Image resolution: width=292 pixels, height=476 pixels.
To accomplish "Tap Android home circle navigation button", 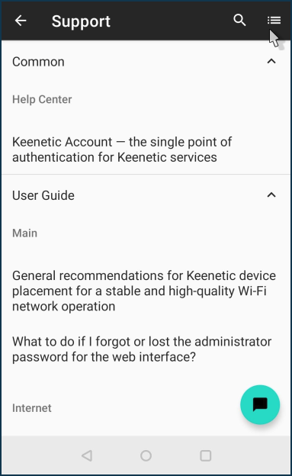I will (146, 455).
